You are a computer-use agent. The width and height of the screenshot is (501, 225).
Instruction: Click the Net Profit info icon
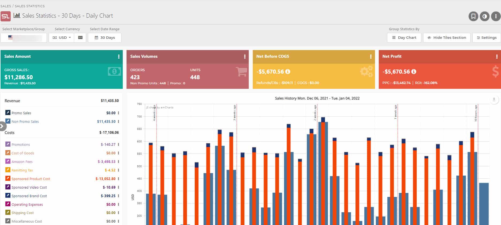(x=414, y=71)
